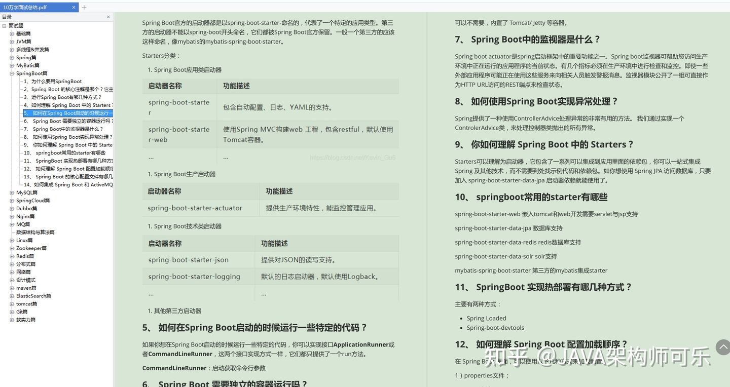This screenshot has width=730, height=387.
Task: Click the scroll-to-top arrow button
Action: 723,347
